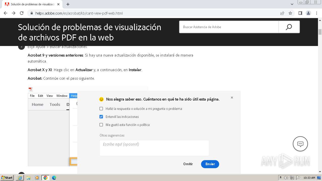322x181 pixels.
Task: Click Help menu in Acrobat screenshot
Action: [x=74, y=96]
